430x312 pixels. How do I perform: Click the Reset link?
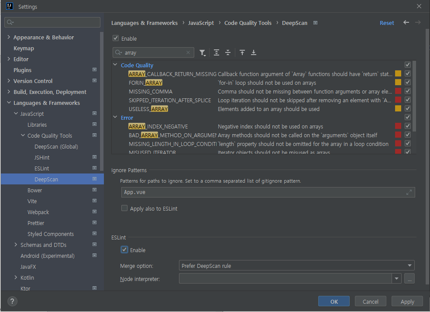(387, 23)
